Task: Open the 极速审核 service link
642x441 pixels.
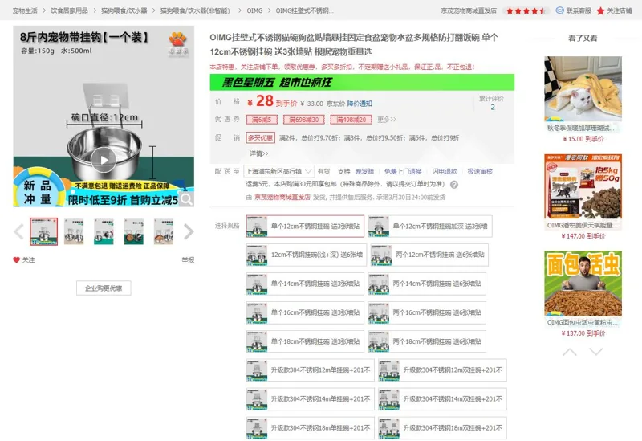Action: (x=480, y=171)
